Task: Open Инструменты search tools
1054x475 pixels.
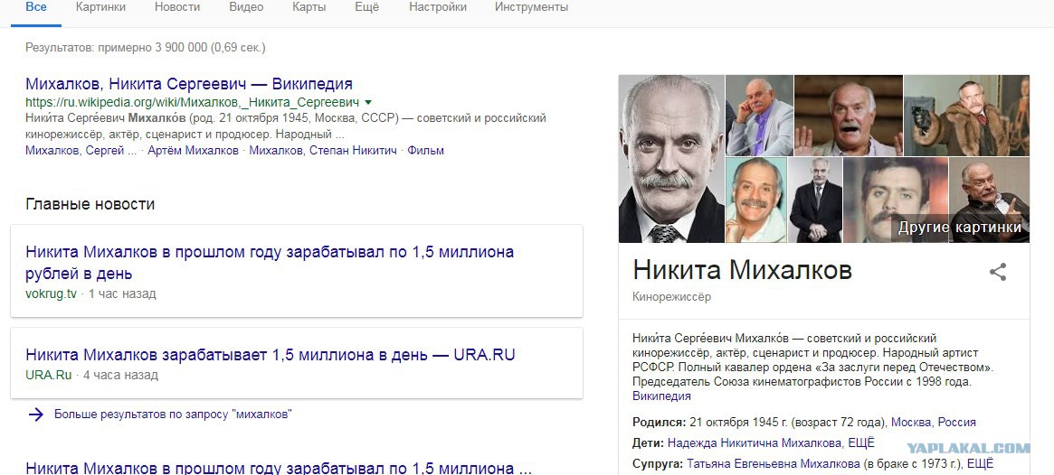Action: (531, 7)
